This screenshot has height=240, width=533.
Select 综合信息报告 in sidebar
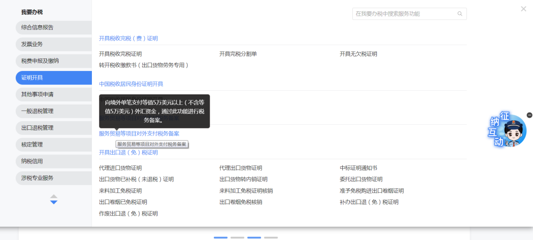(x=37, y=27)
